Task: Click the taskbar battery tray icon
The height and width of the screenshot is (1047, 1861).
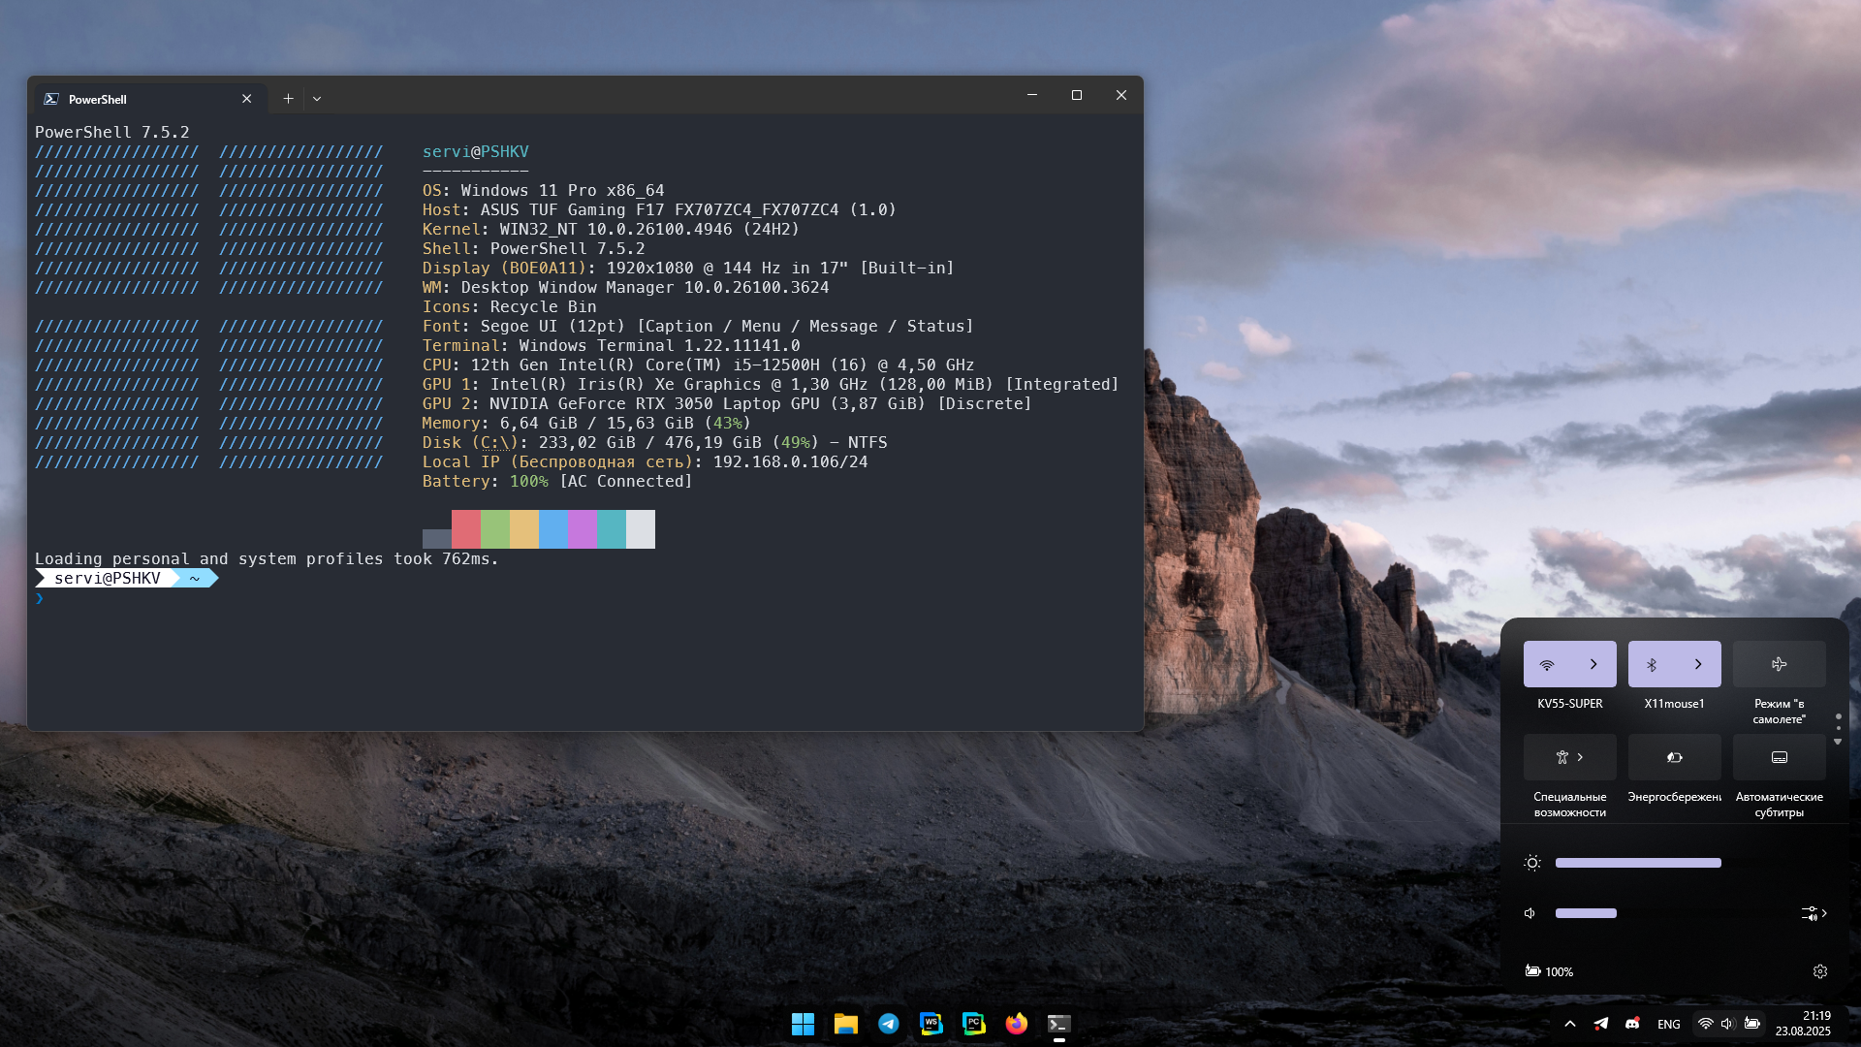Action: point(1752,1024)
